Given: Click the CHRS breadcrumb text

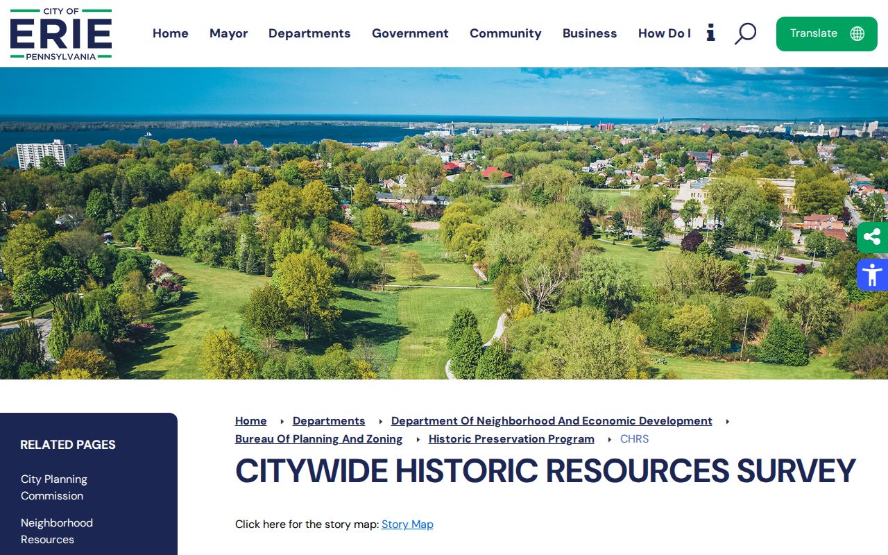Looking at the screenshot, I should click(x=635, y=439).
